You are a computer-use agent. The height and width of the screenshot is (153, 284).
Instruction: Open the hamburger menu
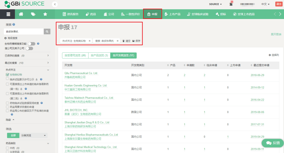click(x=8, y=14)
